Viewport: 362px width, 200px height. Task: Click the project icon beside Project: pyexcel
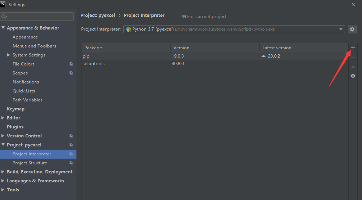pyautogui.click(x=71, y=145)
